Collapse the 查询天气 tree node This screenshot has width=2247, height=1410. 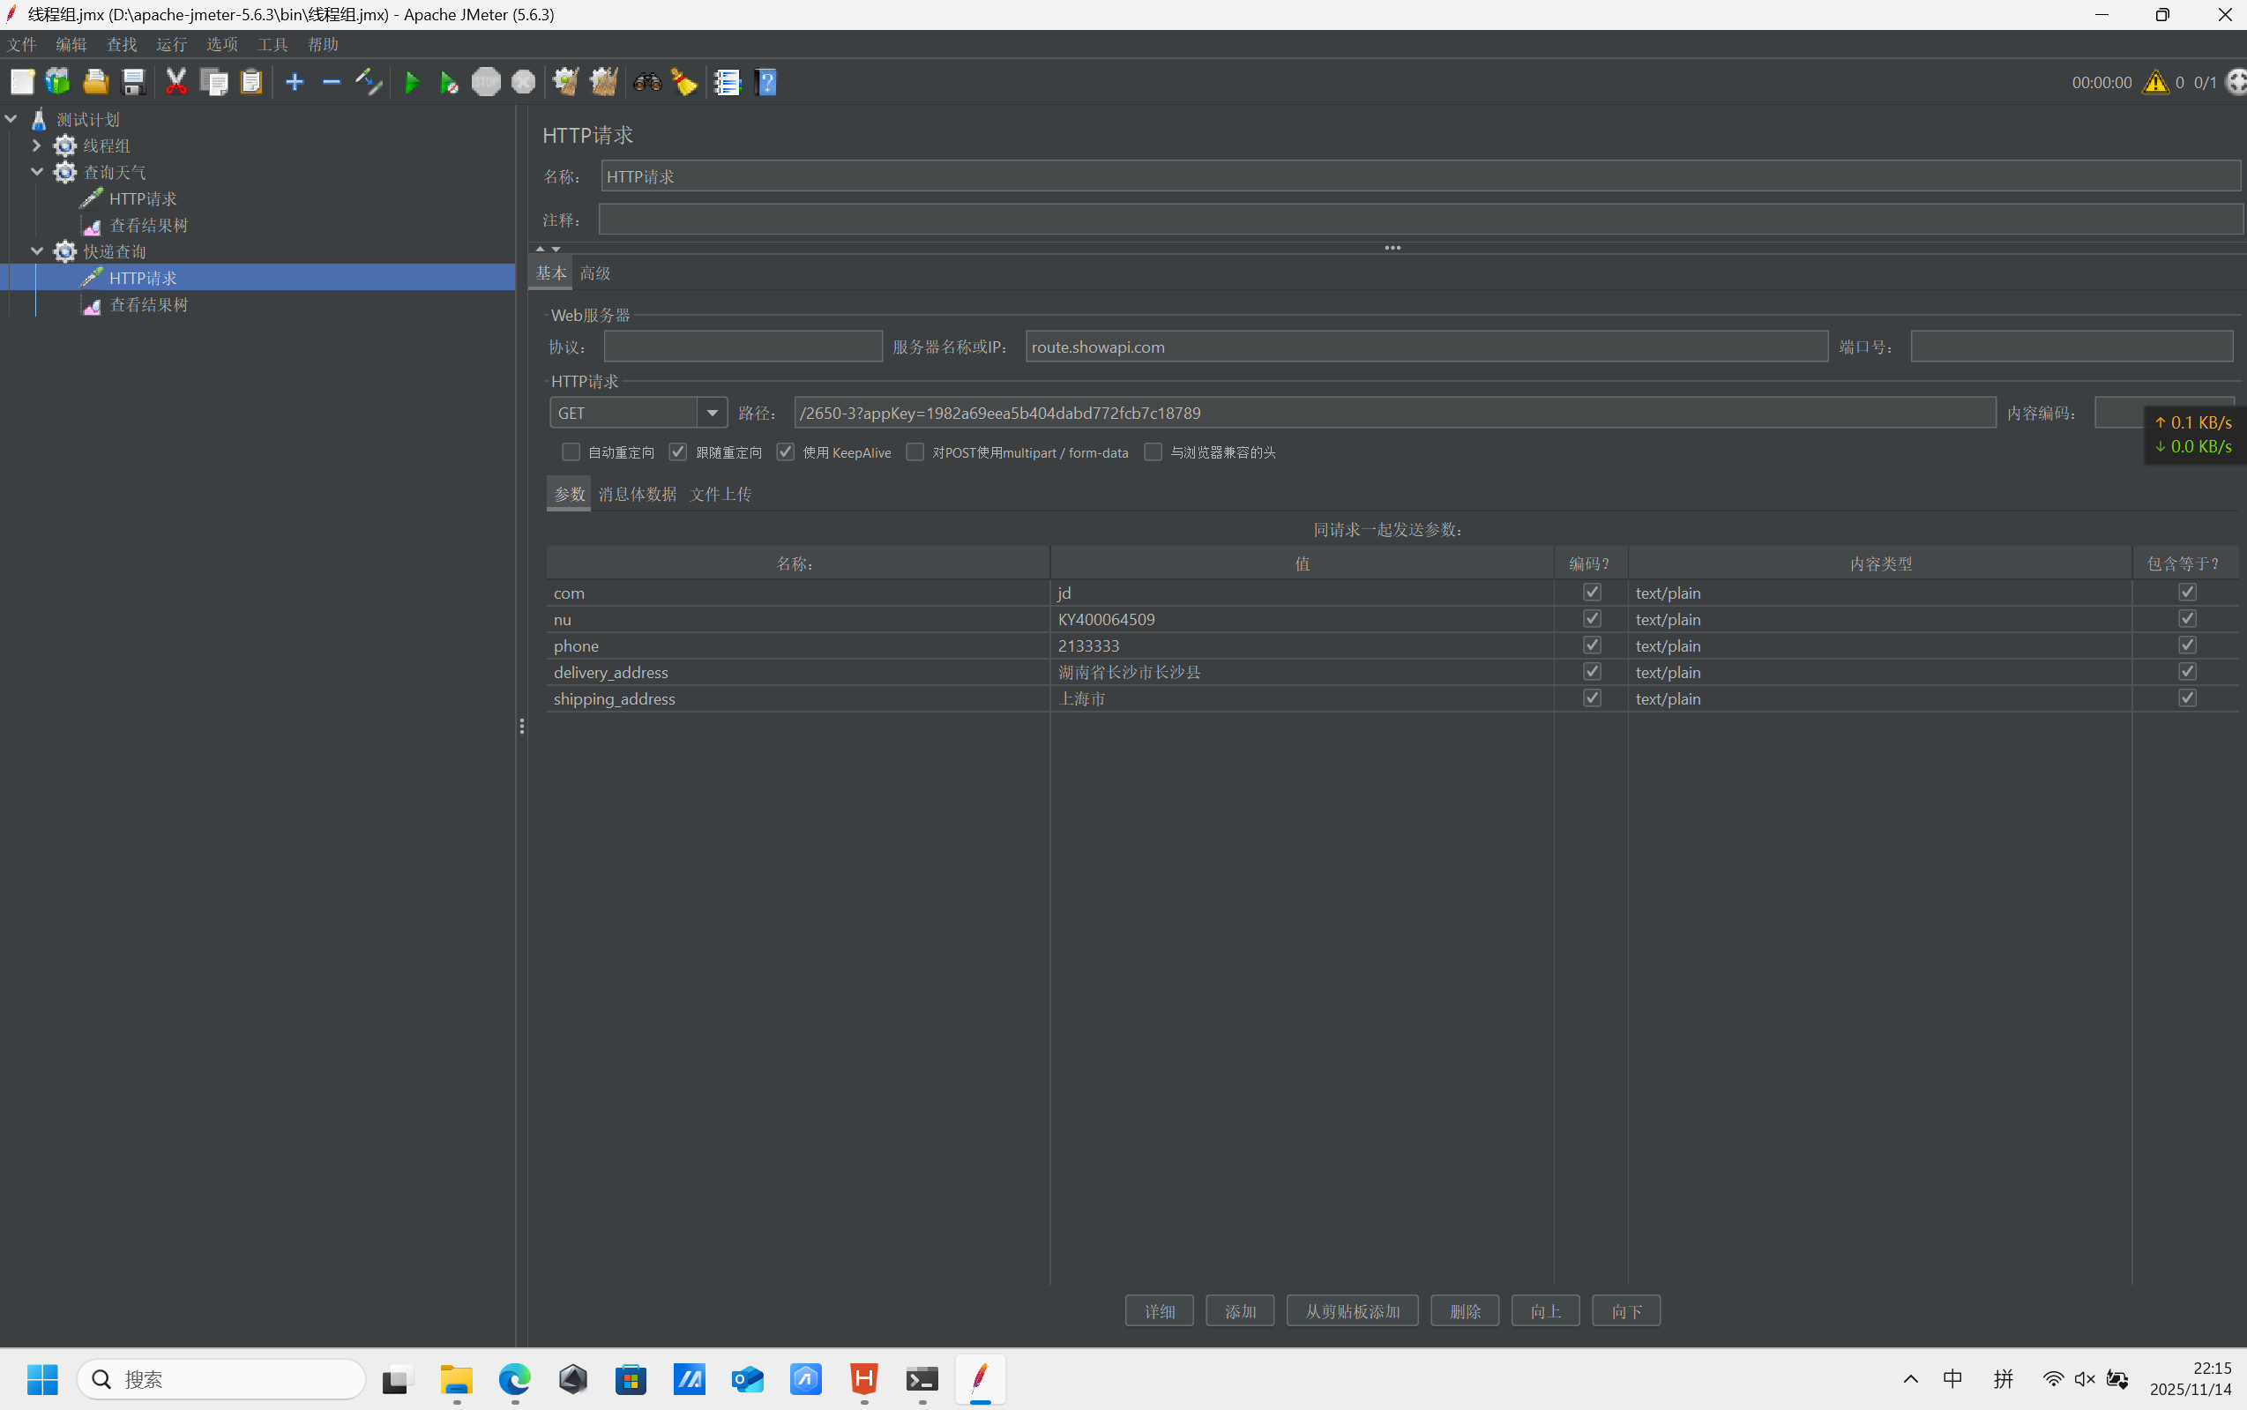(36, 173)
